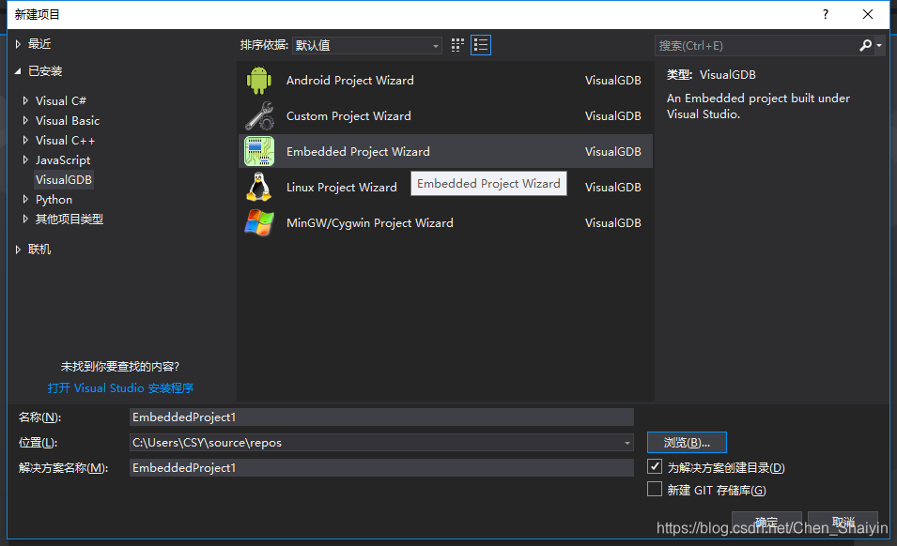Select MinGW/Cygwin Project Wizard template

click(445, 222)
